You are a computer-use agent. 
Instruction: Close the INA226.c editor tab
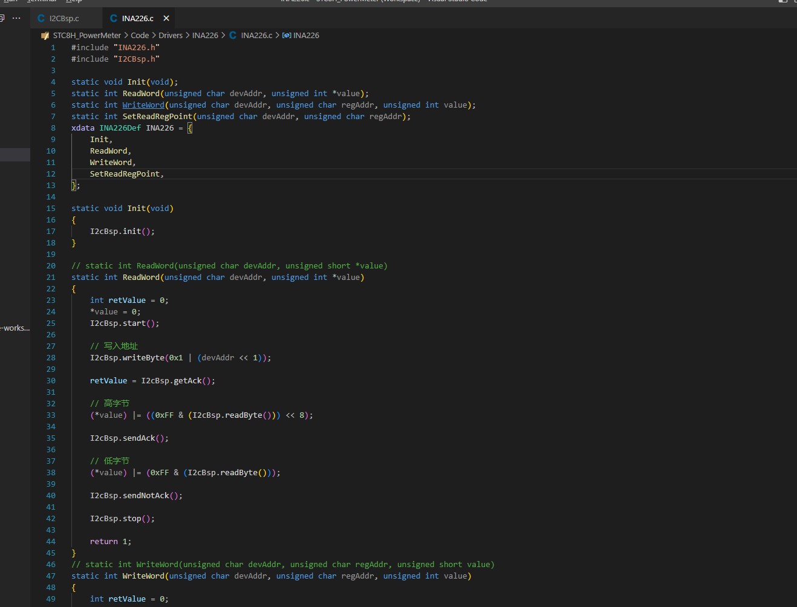click(166, 18)
